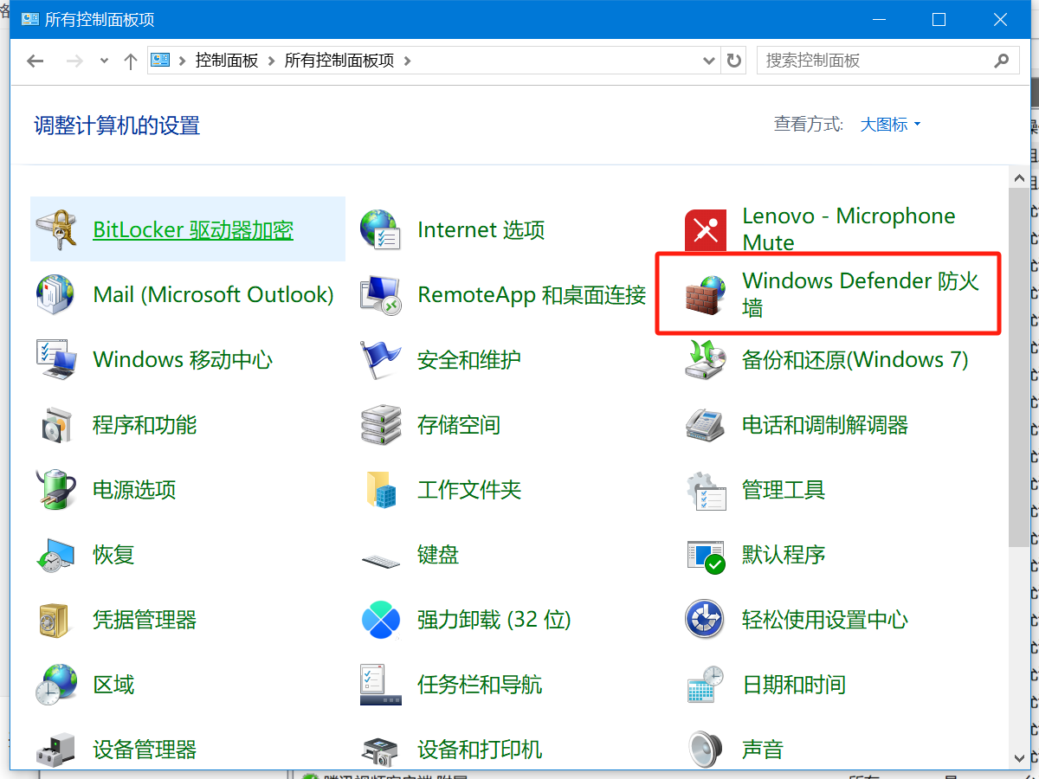Open the 存储空间 stacked drives icon
This screenshot has width=1039, height=779.
tap(381, 424)
